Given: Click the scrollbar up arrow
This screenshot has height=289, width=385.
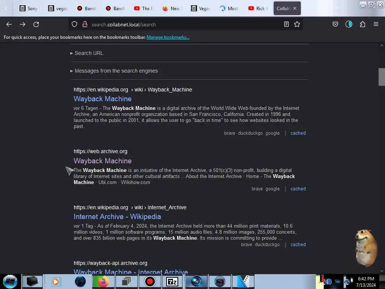Looking at the screenshot, I should tap(382, 46).
